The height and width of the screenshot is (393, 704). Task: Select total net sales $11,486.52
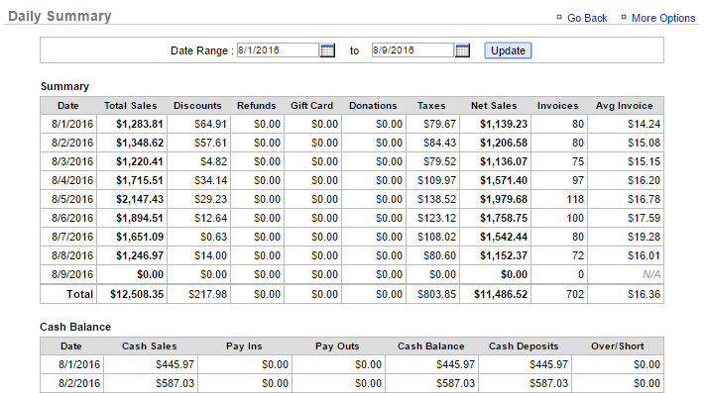click(x=501, y=294)
